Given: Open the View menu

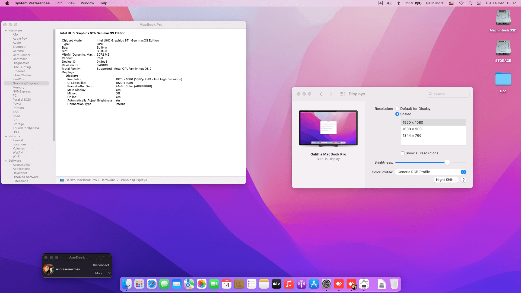Looking at the screenshot, I should click(71, 3).
